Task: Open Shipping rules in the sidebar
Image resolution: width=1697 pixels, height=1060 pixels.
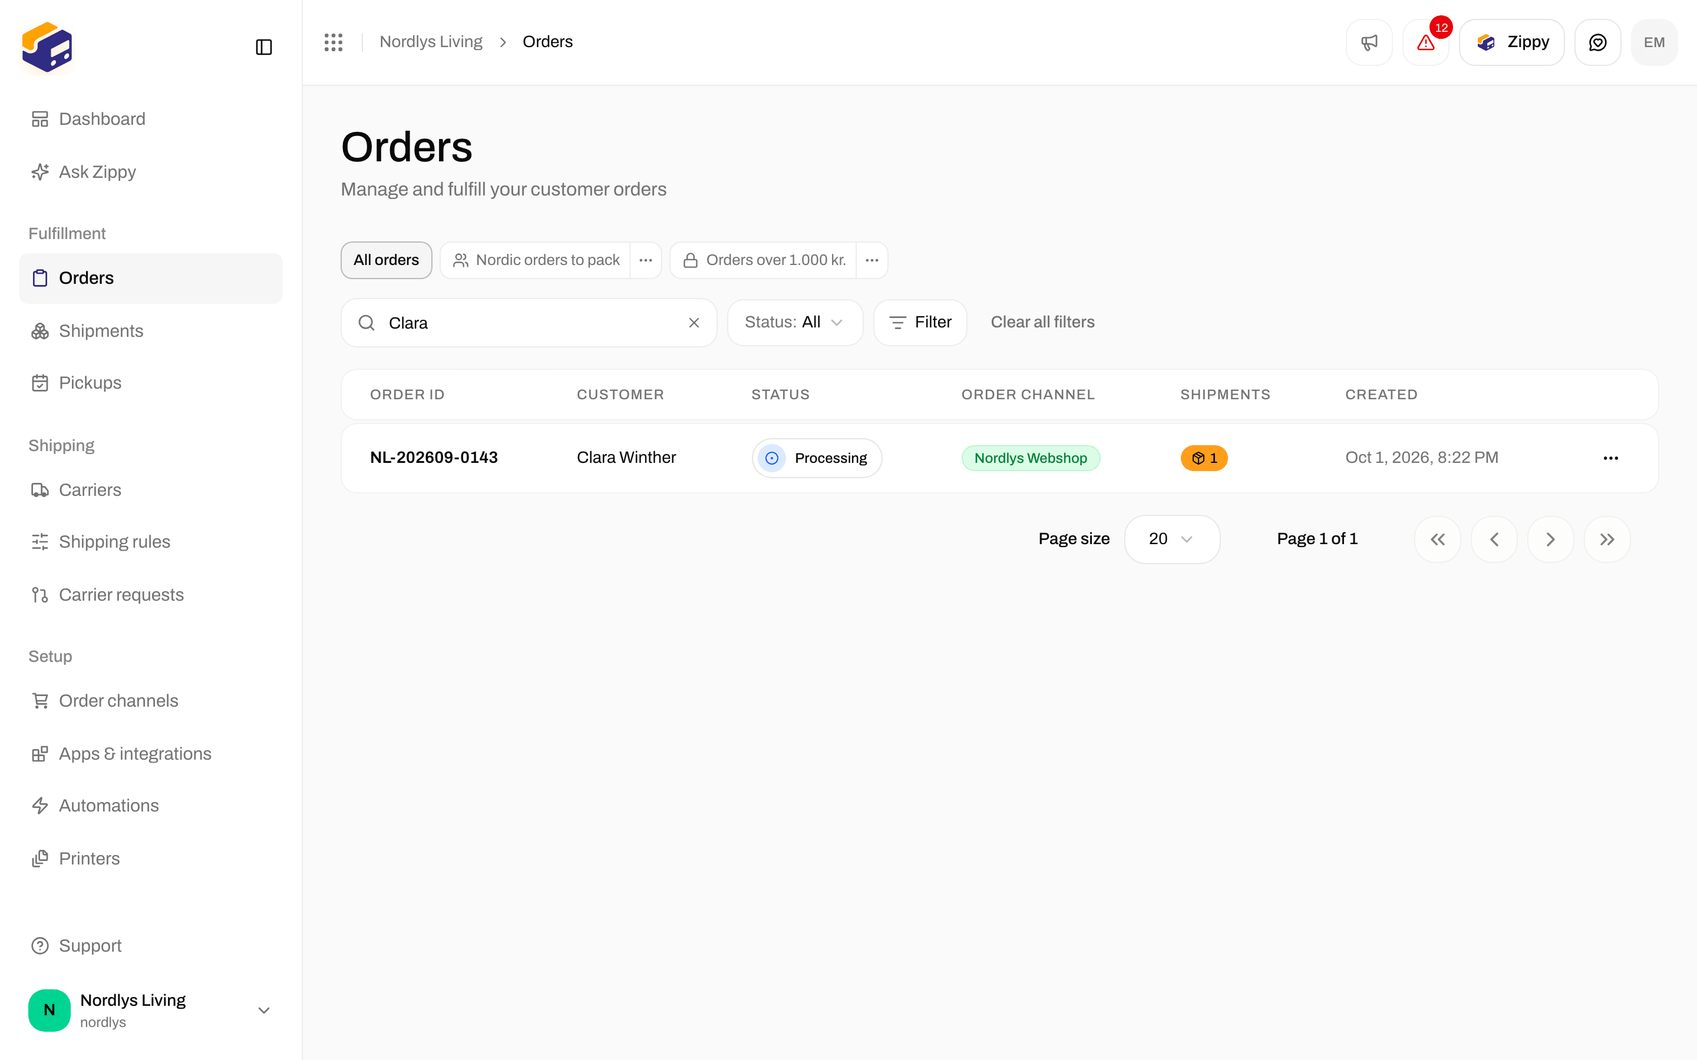Action: (150, 542)
